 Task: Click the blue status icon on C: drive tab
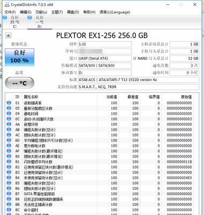click(5, 17)
